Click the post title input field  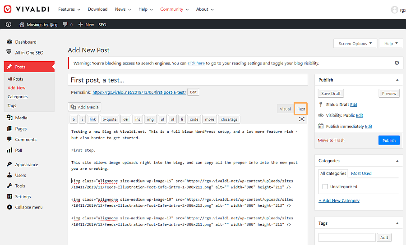click(x=188, y=80)
